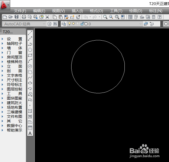The image size is (169, 162).
Task: Select the Line draw tool
Action: pos(30,33)
